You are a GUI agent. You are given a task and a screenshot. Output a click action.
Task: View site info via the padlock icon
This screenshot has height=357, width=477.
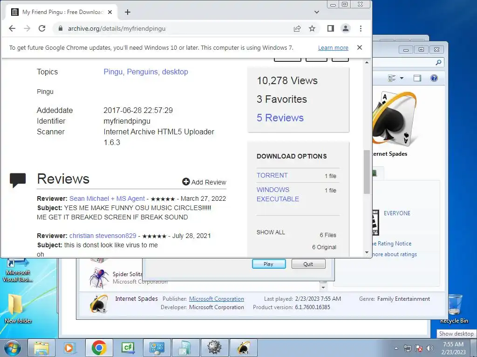click(61, 28)
